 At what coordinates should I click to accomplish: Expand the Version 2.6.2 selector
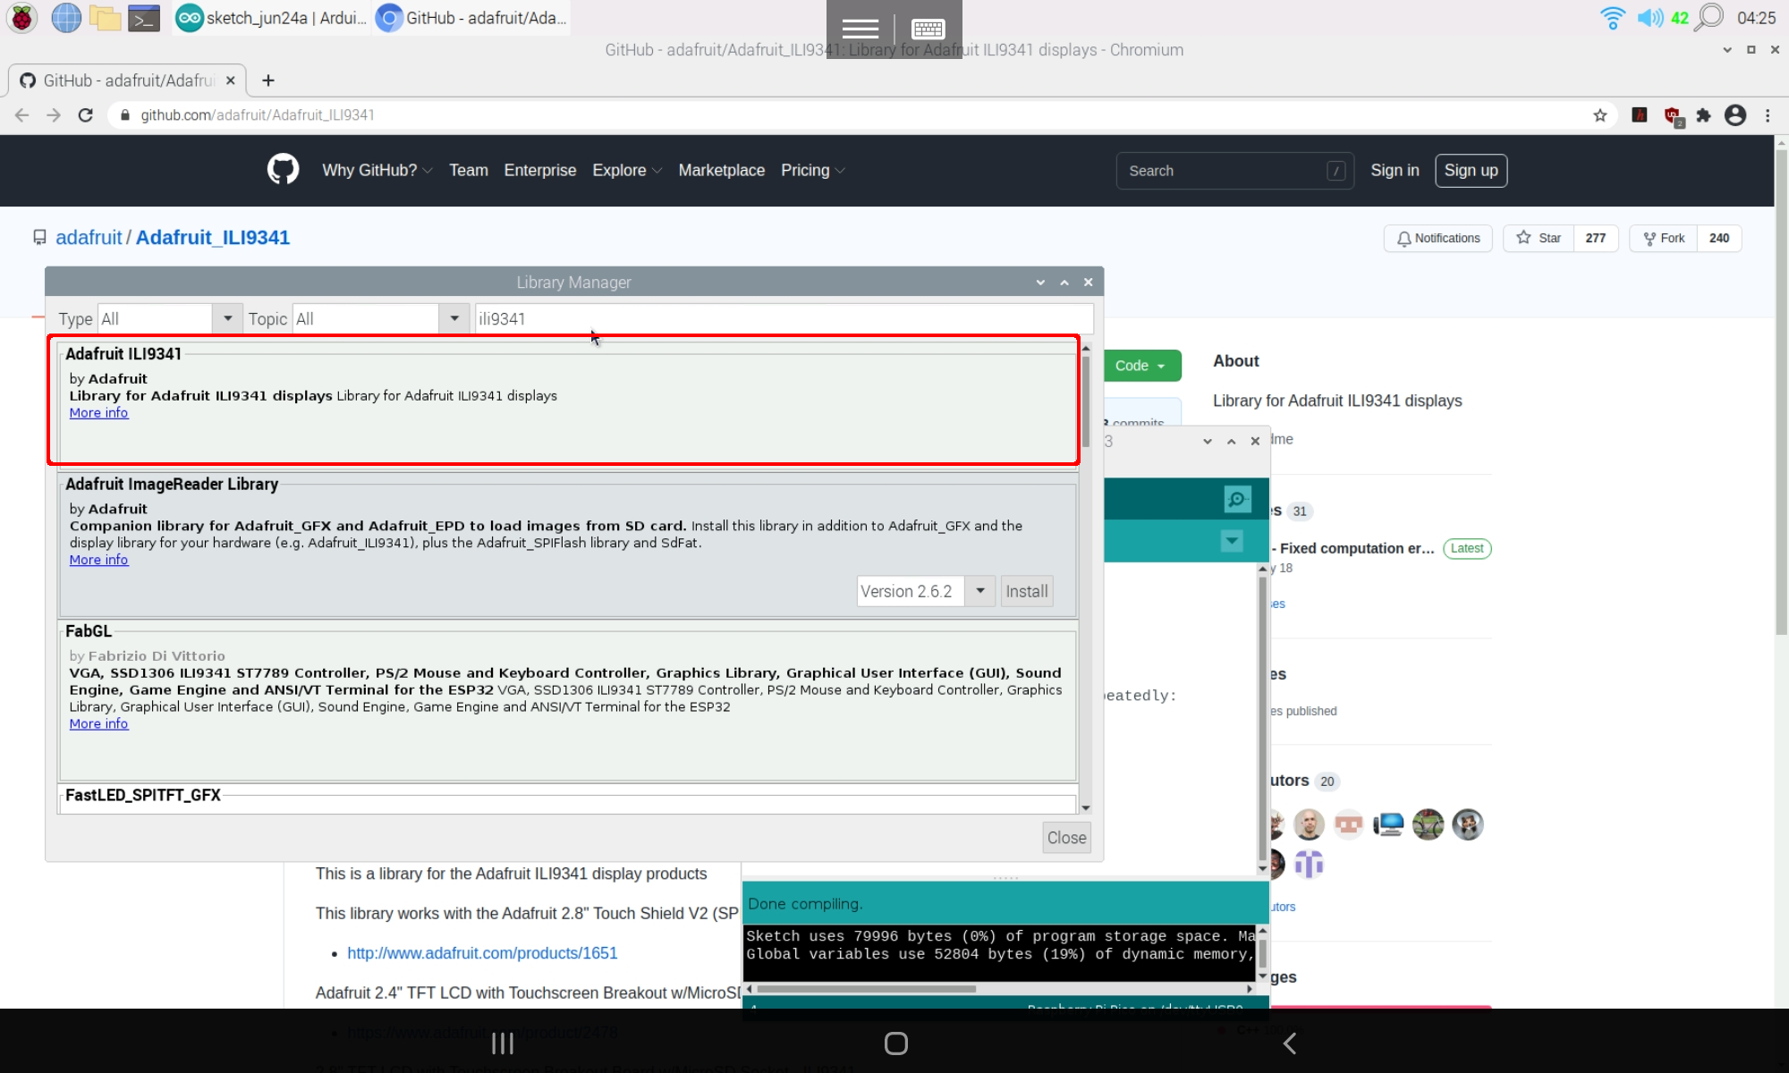tap(980, 591)
